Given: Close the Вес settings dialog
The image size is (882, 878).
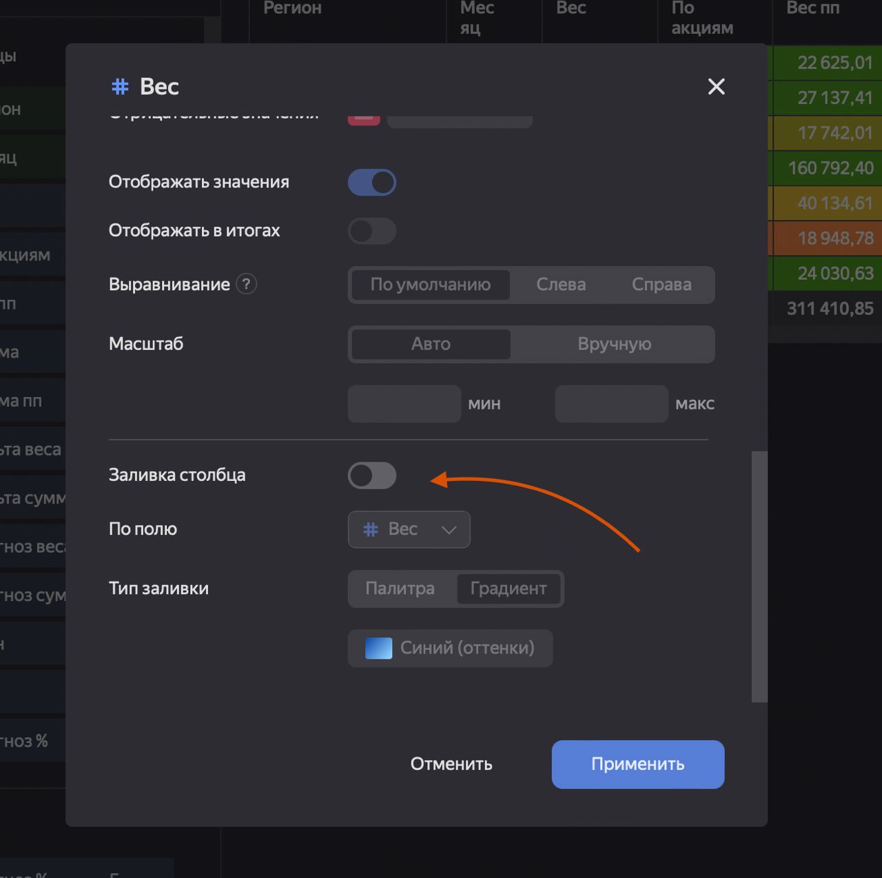Looking at the screenshot, I should pos(717,86).
